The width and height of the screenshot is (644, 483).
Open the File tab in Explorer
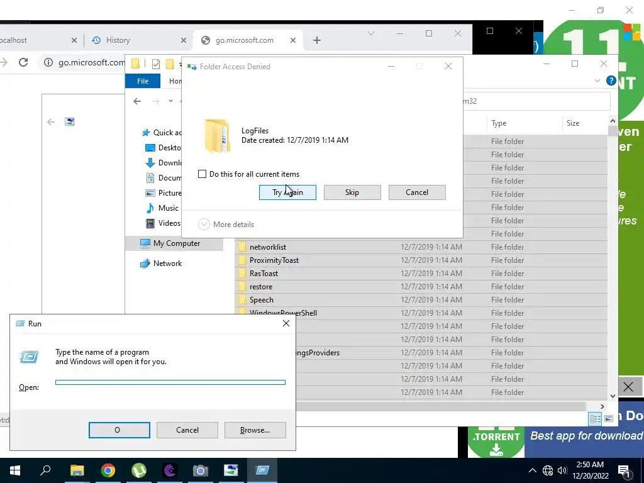(x=143, y=81)
